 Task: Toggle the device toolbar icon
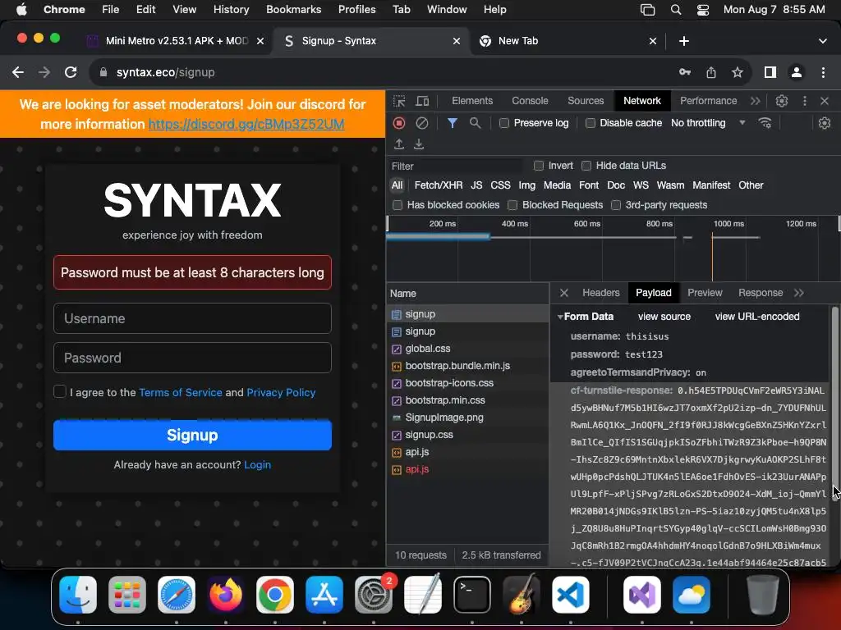tap(423, 101)
